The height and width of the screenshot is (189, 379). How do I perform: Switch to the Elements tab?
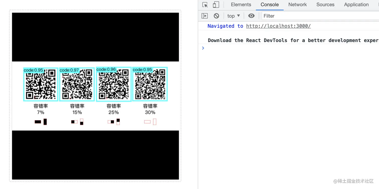pos(241,5)
